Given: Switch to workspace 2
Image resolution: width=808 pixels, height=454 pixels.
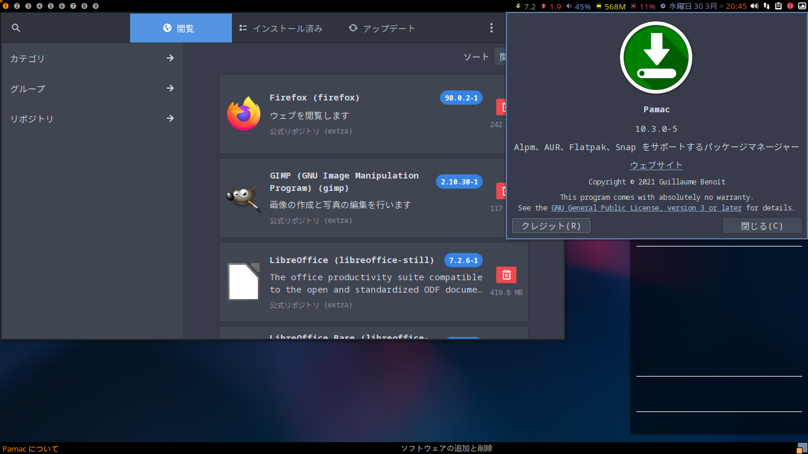Looking at the screenshot, I should pyautogui.click(x=17, y=6).
